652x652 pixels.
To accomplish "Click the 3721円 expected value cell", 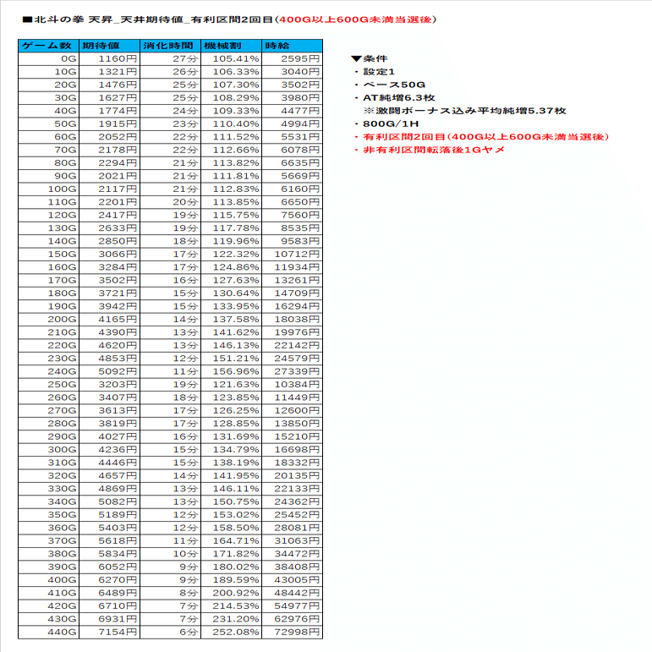I will 109,293.
